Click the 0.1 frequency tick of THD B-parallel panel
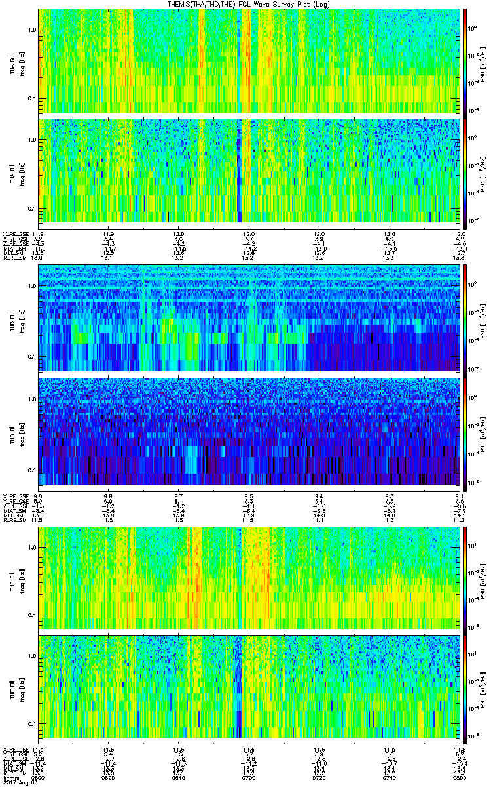 tap(32, 471)
